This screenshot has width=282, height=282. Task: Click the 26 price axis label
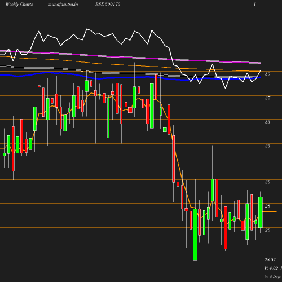pyautogui.click(x=267, y=230)
